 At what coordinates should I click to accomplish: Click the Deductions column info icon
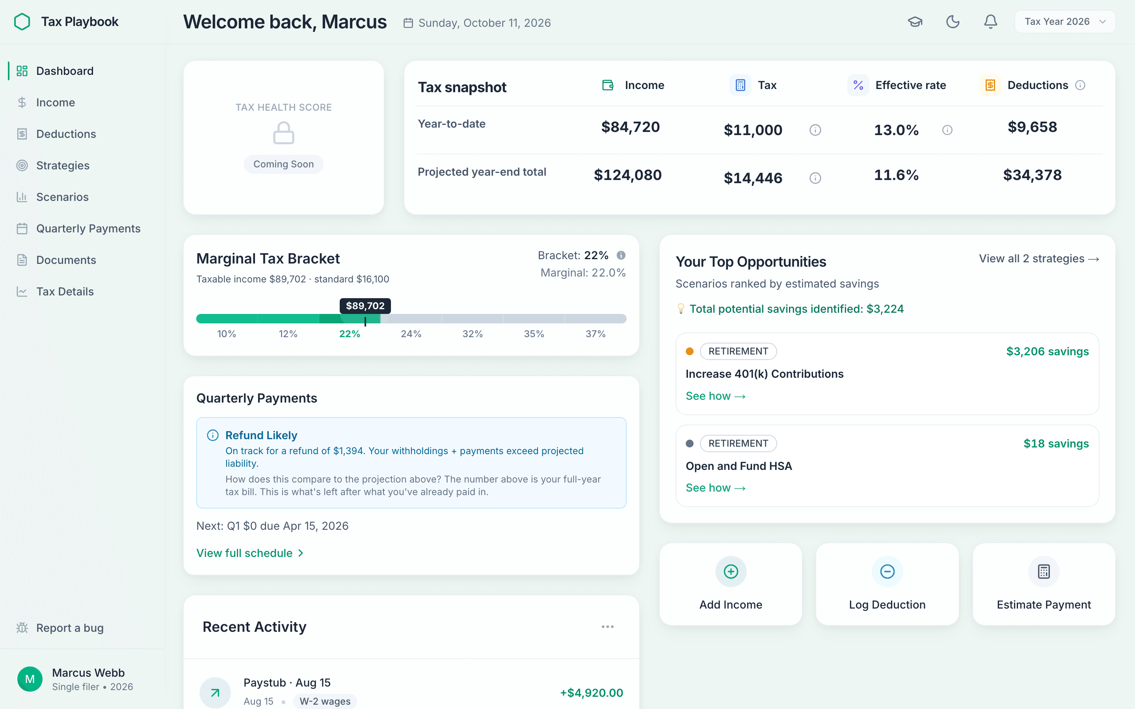[1080, 85]
